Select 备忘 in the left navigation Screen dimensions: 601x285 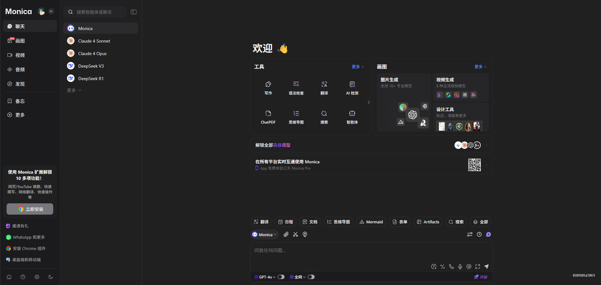tap(30, 101)
